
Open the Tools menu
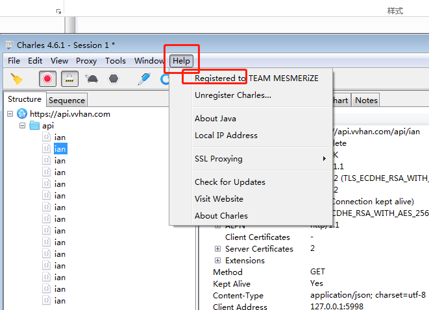click(116, 61)
